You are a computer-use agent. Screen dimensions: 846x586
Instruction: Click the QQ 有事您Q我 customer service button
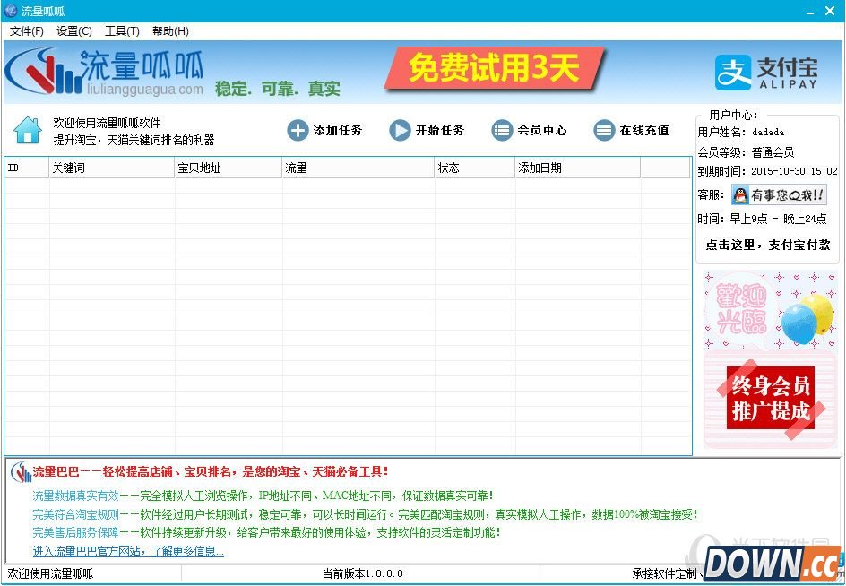coord(778,195)
